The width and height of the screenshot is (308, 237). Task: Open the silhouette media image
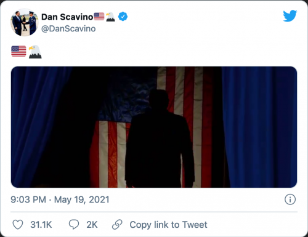click(x=154, y=127)
